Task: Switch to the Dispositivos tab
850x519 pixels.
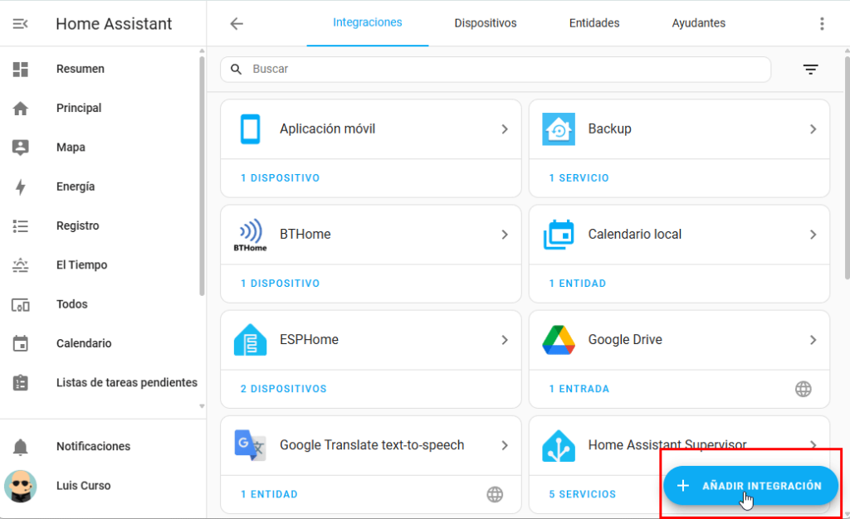Action: click(x=486, y=23)
